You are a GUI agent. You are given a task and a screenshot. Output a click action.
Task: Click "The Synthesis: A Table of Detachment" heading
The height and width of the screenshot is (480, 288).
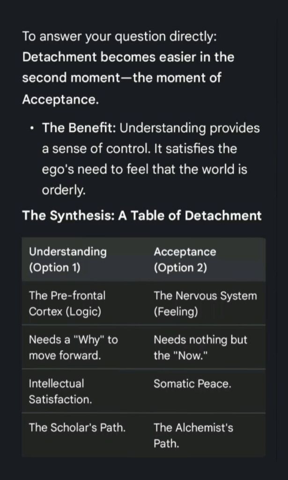pyautogui.click(x=141, y=215)
